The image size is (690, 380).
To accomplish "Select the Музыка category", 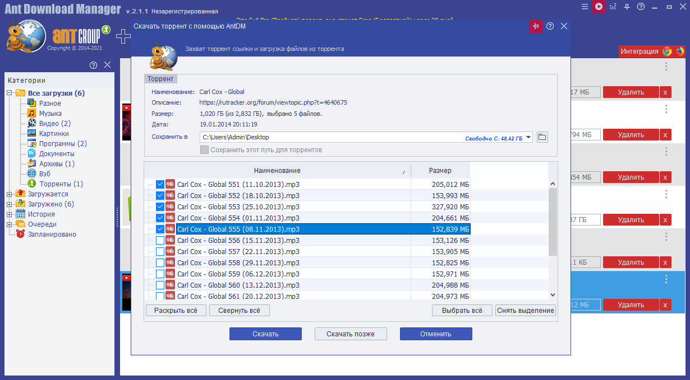I will 50,114.
